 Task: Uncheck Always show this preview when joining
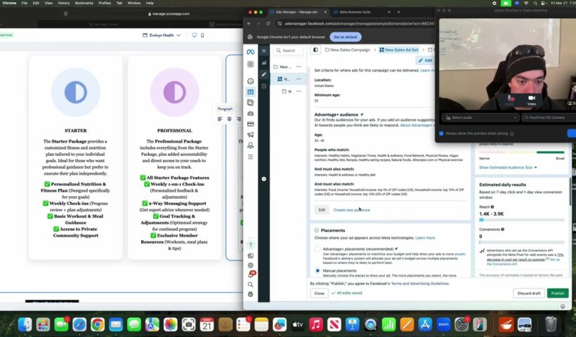click(441, 133)
